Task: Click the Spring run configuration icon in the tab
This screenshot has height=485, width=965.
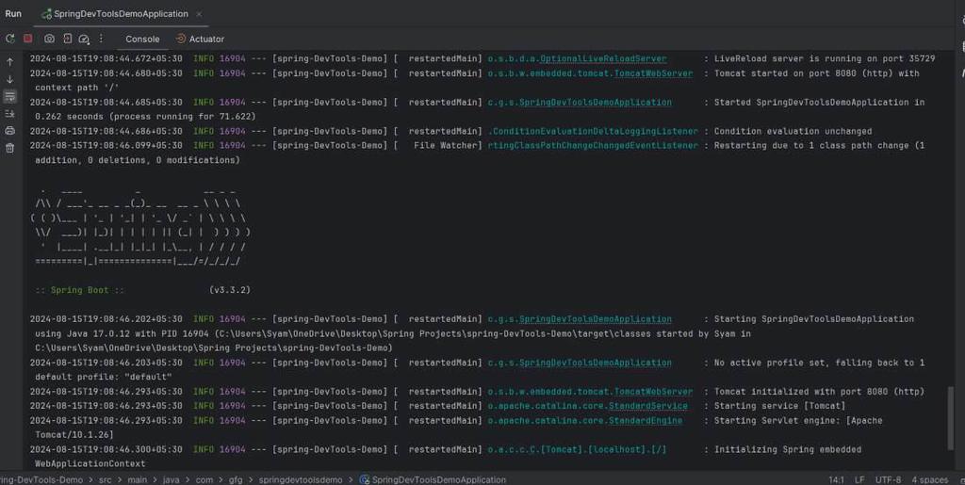Action: (x=46, y=13)
